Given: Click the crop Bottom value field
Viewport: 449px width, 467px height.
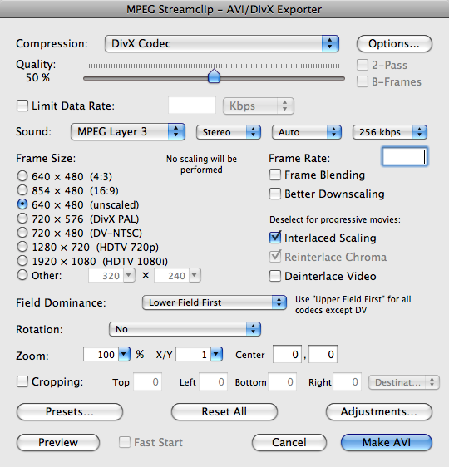Looking at the screenshot, I should click(282, 381).
